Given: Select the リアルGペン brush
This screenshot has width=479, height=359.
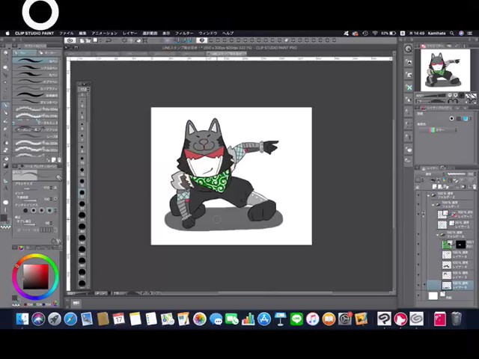Looking at the screenshot, I should 35,67.
